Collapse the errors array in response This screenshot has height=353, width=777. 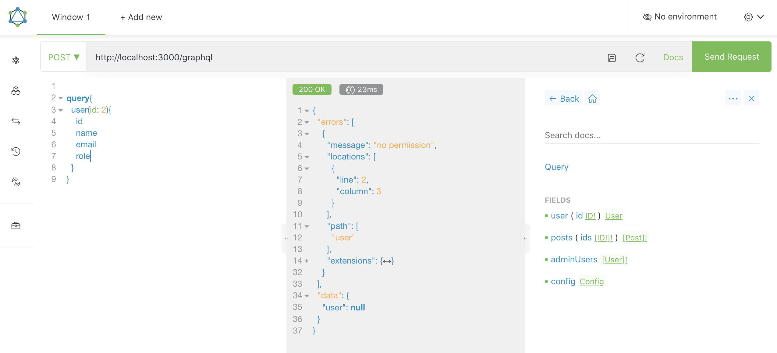[307, 122]
